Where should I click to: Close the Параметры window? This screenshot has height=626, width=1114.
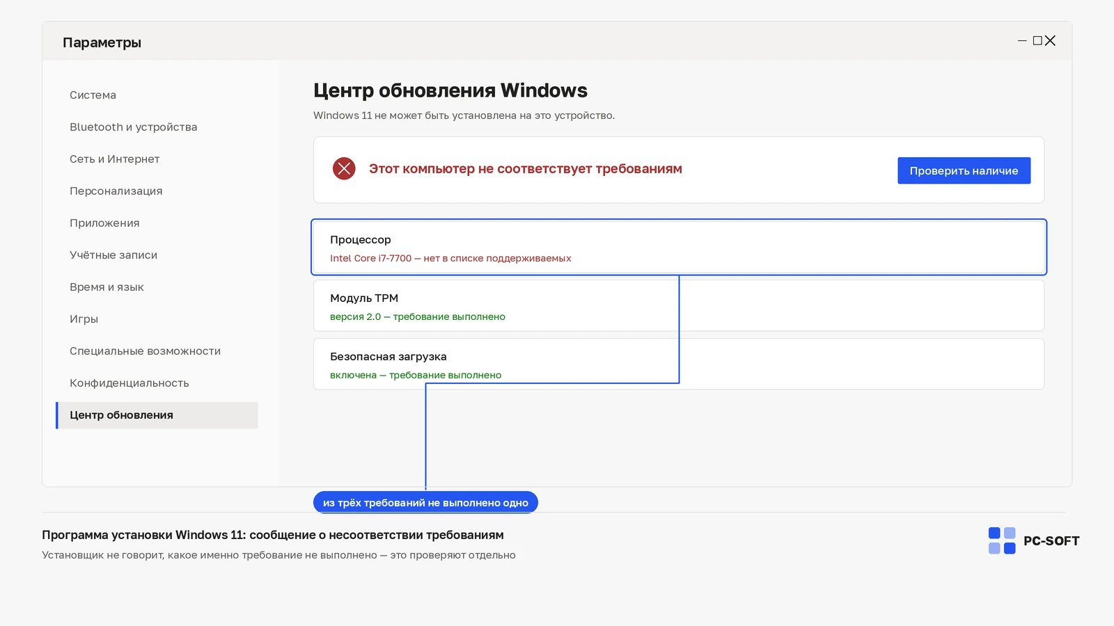[x=1050, y=41]
